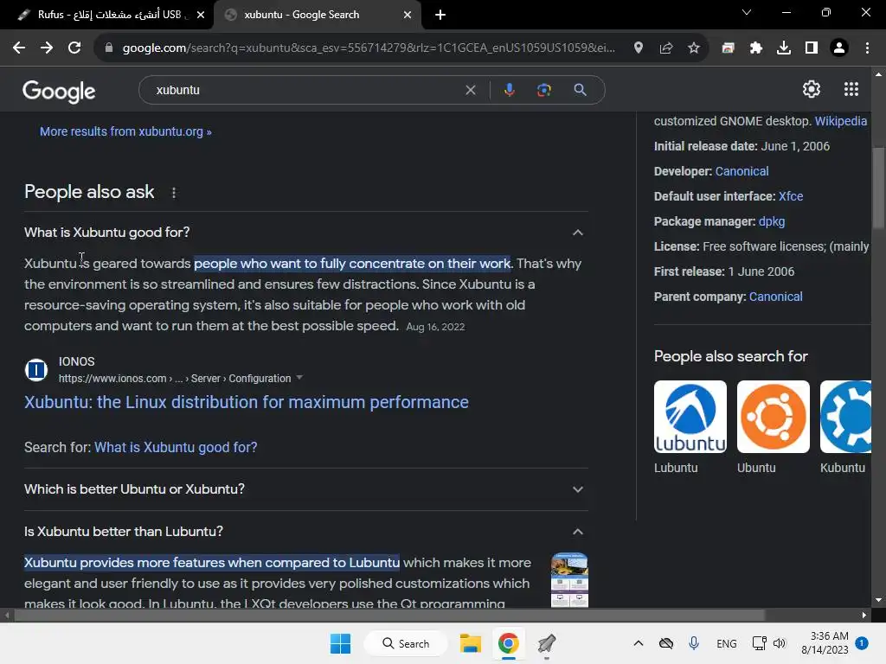886x664 pixels.
Task: Open taskbar microphone indicator
Action: point(694,643)
